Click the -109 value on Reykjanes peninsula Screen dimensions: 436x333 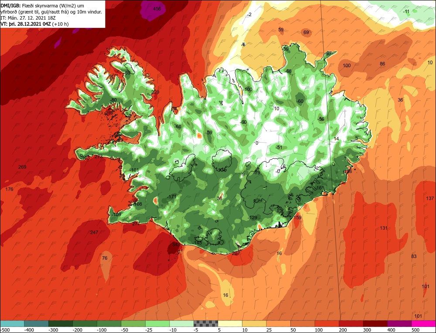[x=116, y=214]
